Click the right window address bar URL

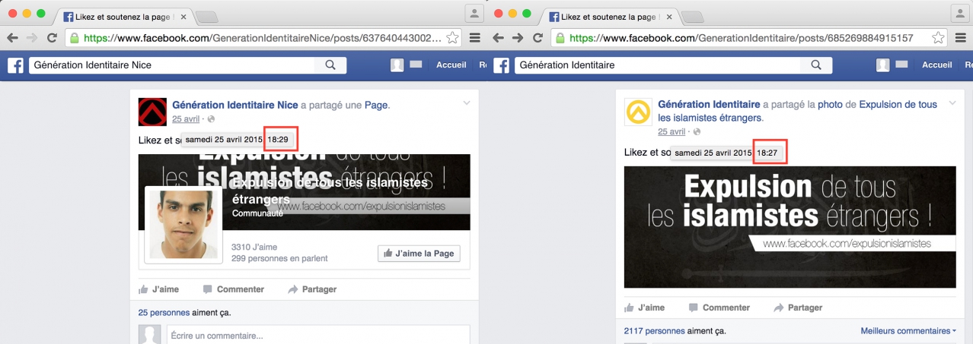[741, 37]
